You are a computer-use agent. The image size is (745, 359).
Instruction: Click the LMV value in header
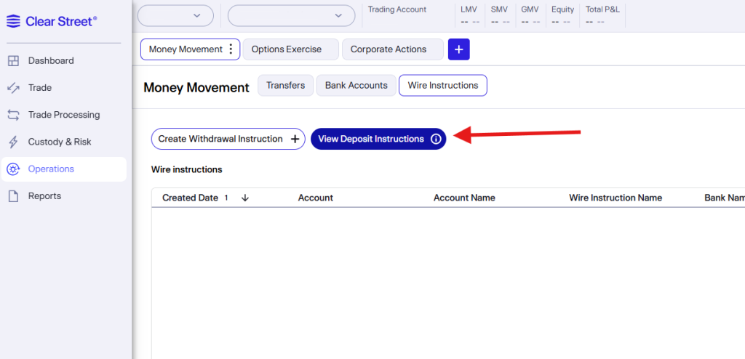pyautogui.click(x=470, y=22)
